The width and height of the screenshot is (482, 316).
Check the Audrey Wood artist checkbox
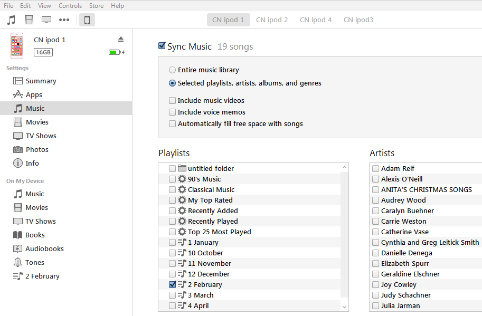375,200
